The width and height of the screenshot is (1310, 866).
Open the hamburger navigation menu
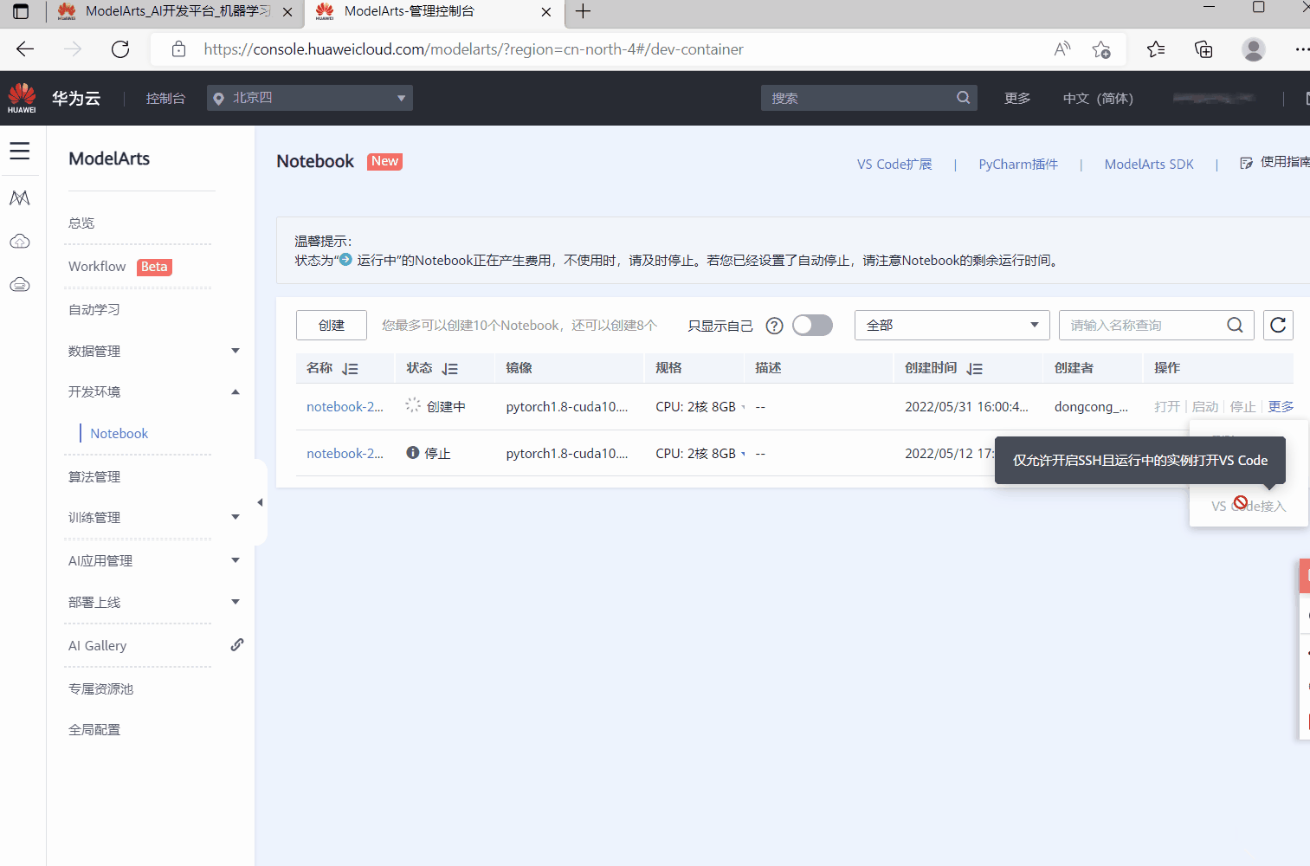point(20,152)
